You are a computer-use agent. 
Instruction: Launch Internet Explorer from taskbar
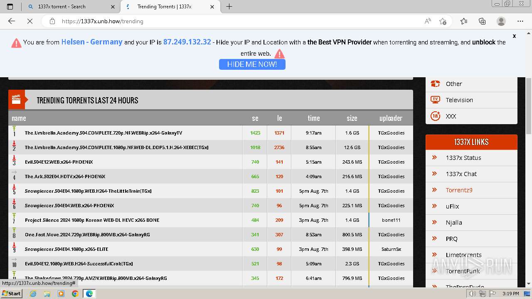point(33,294)
